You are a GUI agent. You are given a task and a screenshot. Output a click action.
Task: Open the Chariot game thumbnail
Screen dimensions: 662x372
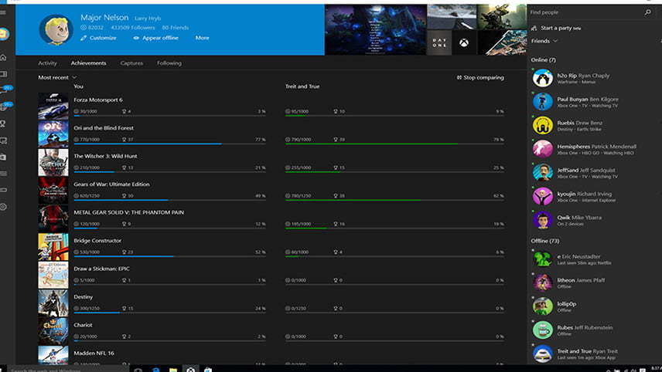tap(53, 331)
